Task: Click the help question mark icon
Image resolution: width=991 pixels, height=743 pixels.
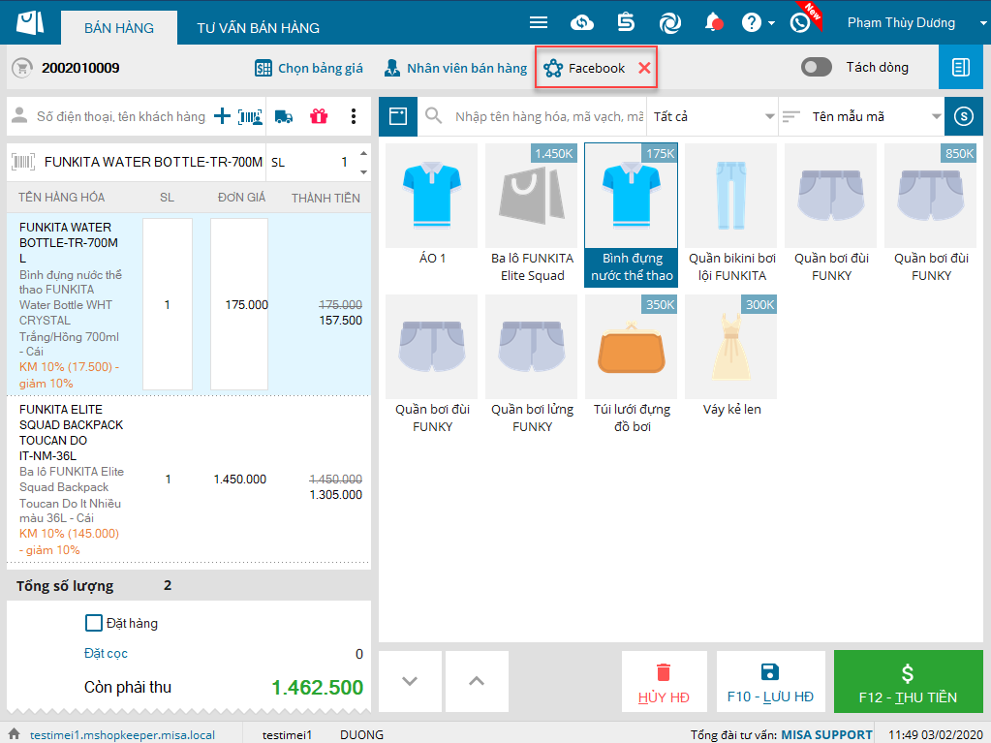Action: (751, 22)
